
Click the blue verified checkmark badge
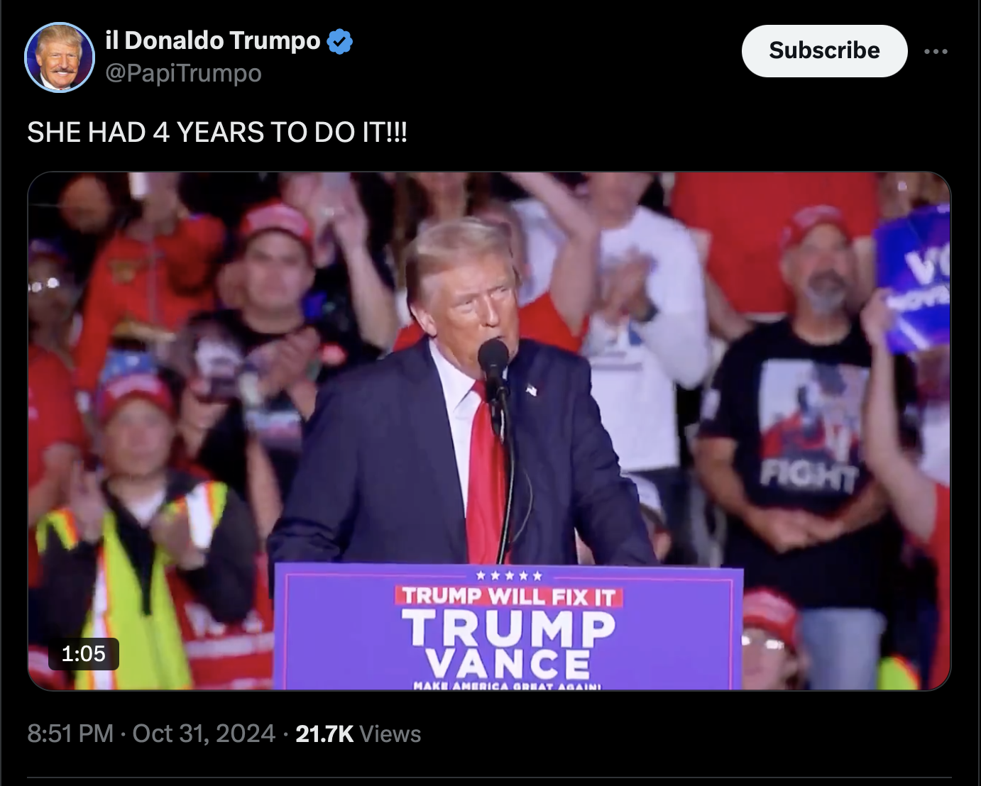[x=340, y=42]
